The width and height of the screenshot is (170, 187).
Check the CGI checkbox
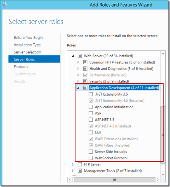tap(91, 132)
